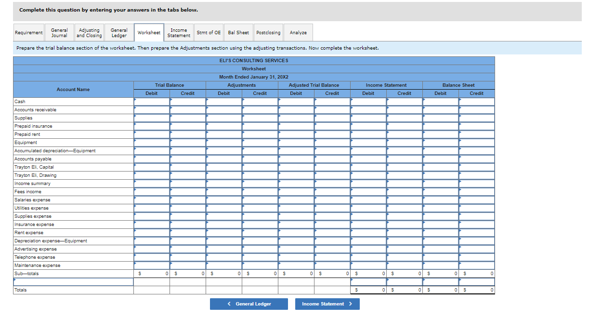Click Accounts receivable Trial Balance debit cell

152,110
